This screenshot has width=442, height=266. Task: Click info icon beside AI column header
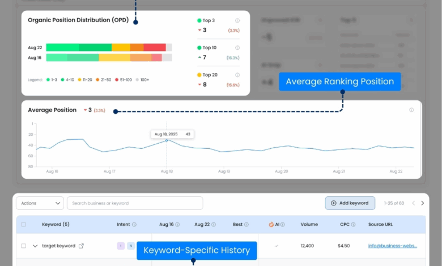coord(283,225)
